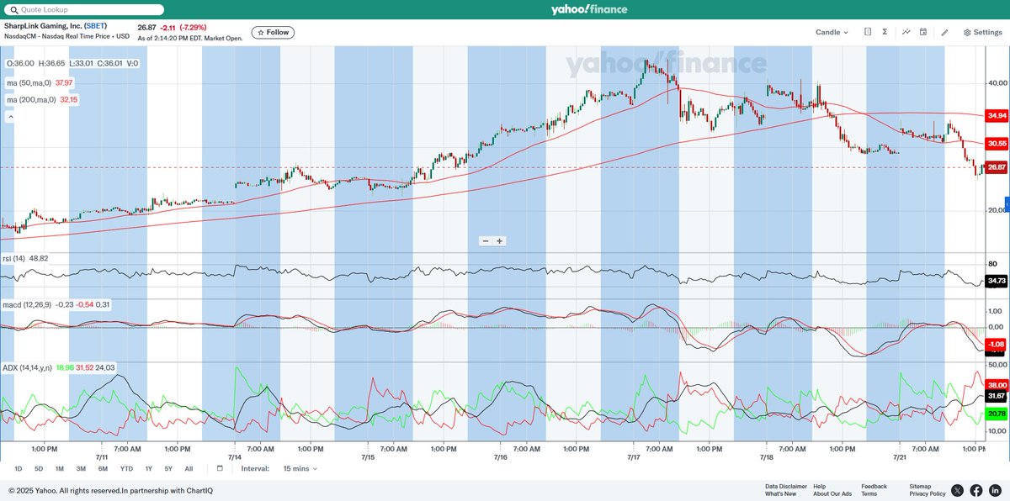Open the Sitemap footer link
The image size is (1010, 501).
(x=920, y=486)
